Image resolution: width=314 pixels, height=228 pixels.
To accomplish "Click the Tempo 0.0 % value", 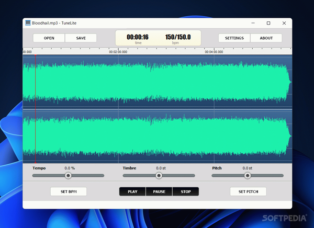I will 70,168.
